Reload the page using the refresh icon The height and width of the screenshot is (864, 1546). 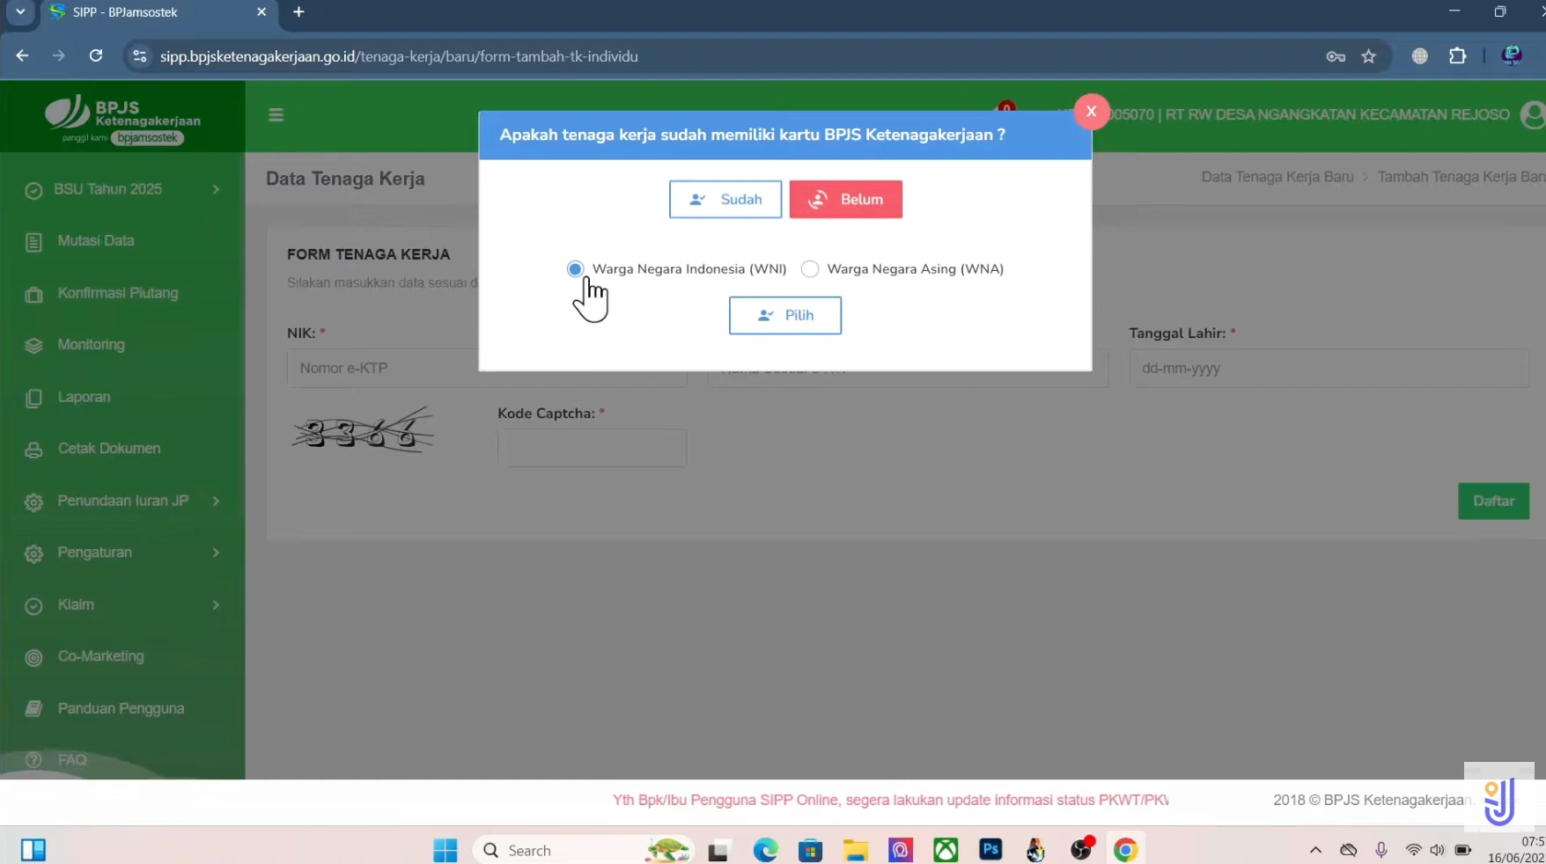tap(96, 56)
